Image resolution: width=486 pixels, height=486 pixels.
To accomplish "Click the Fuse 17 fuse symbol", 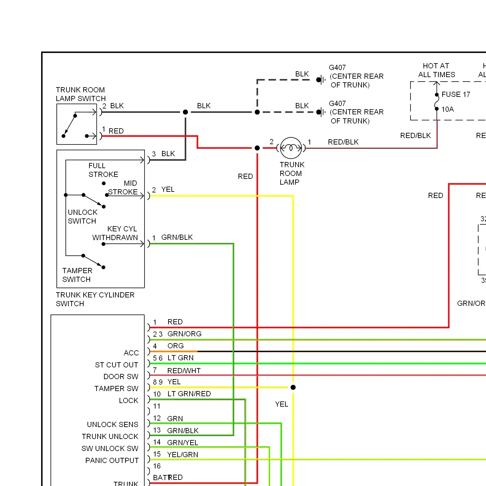I will (x=437, y=102).
